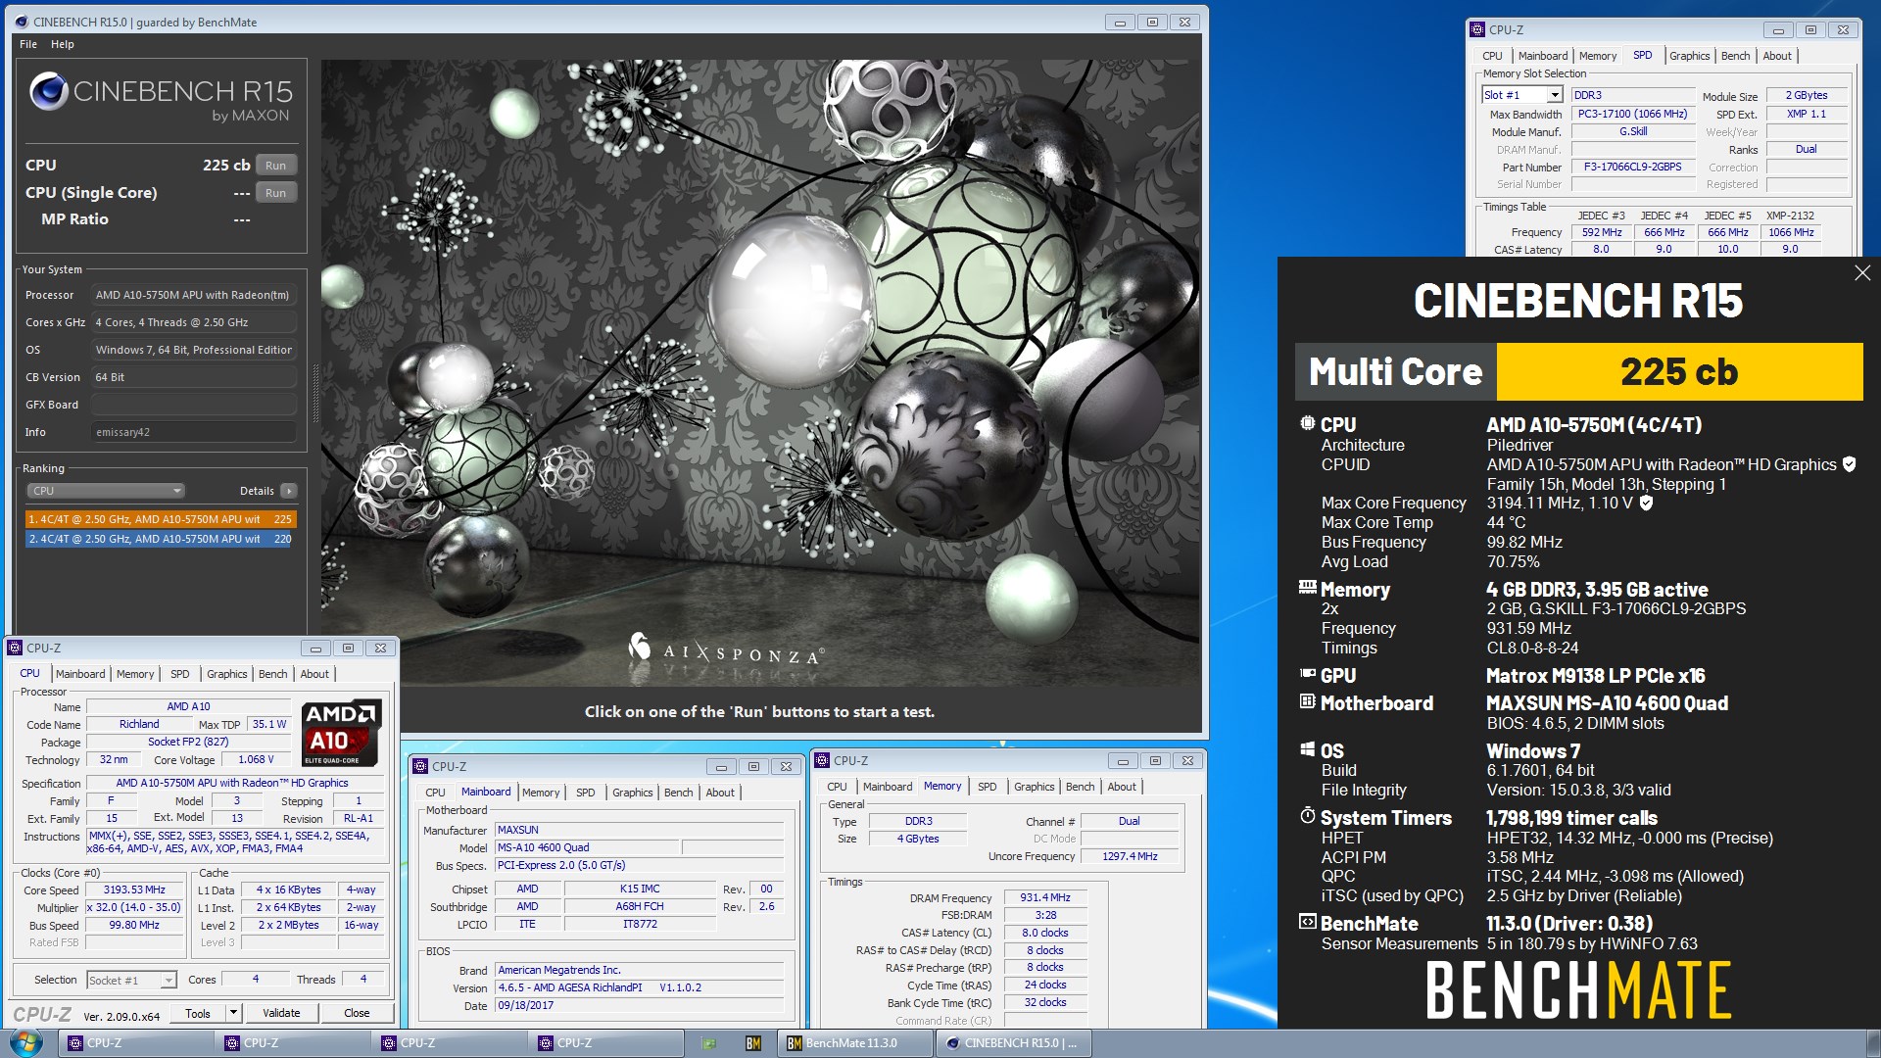Click the Motherboard icon in BenchMate panel
Screen dimensions: 1881x1058
(x=1307, y=701)
